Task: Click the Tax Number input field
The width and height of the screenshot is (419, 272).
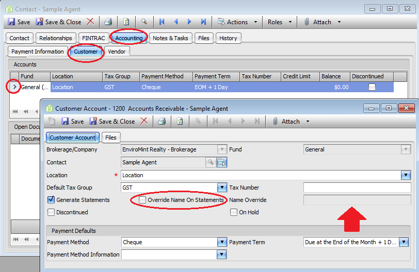Action: pos(357,188)
